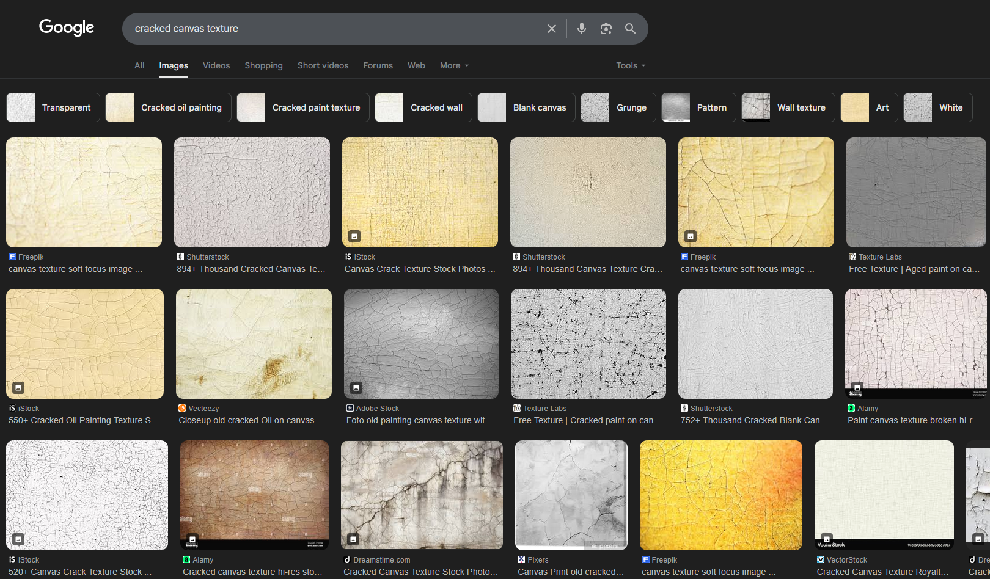Click the Vecteezy source icon
Screen dimensions: 990x579
click(182, 409)
